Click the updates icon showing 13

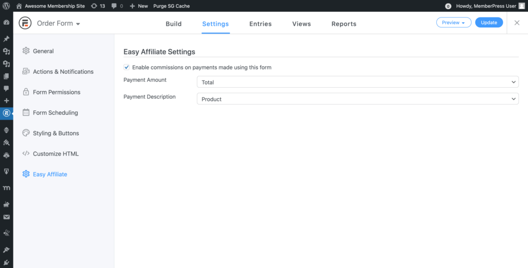point(97,6)
